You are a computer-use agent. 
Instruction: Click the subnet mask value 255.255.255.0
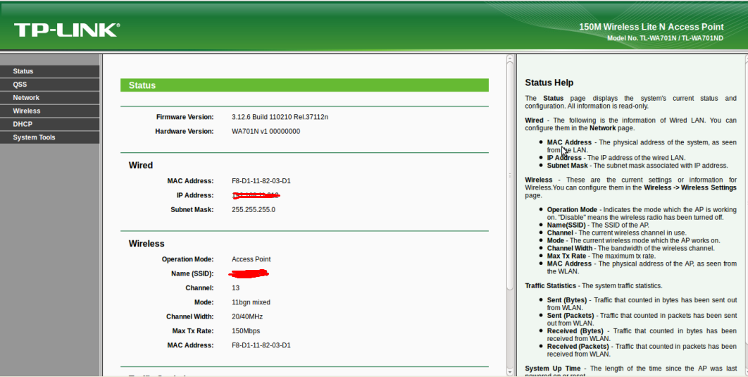point(254,209)
